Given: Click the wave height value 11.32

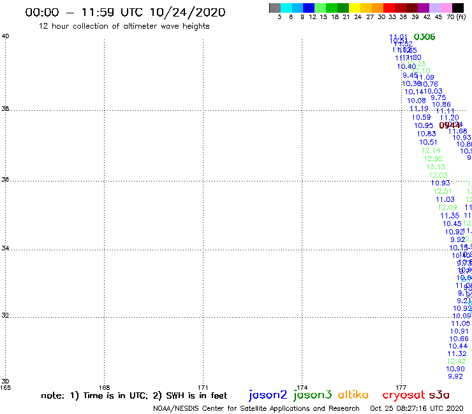Looking at the screenshot, I should click(457, 353).
